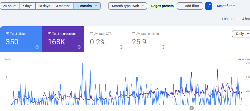Open help icon on Average position card
This screenshot has height=111, width=250.
coord(163,47)
